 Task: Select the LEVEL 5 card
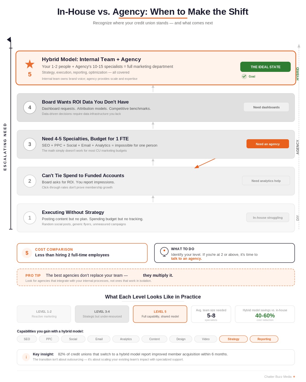point(160,314)
